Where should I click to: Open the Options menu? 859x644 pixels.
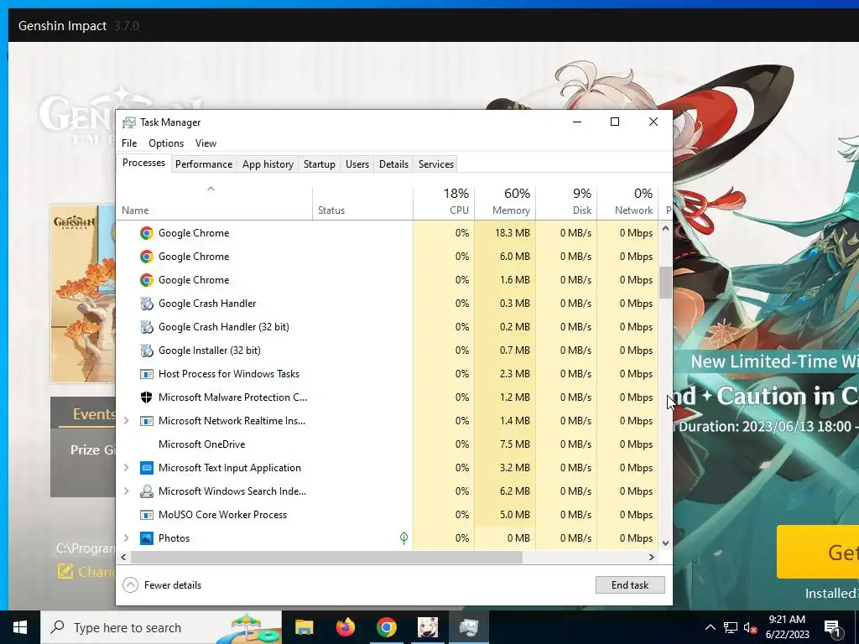[x=166, y=143]
